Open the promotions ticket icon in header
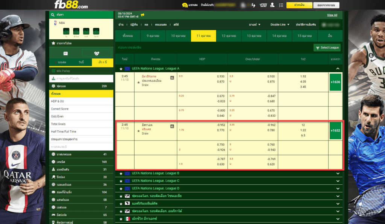The height and width of the screenshot is (224, 385). tap(263, 5)
